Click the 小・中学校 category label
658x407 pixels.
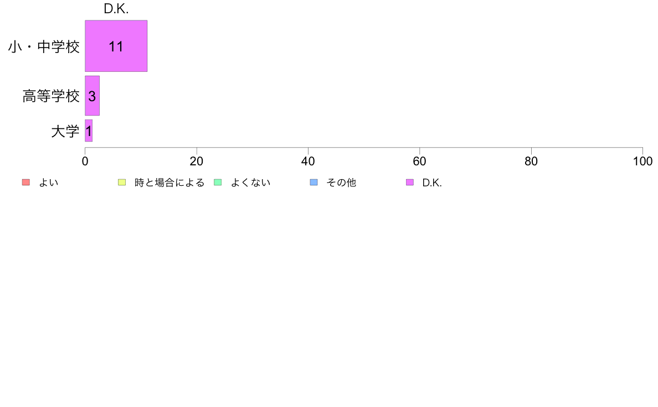coord(44,46)
